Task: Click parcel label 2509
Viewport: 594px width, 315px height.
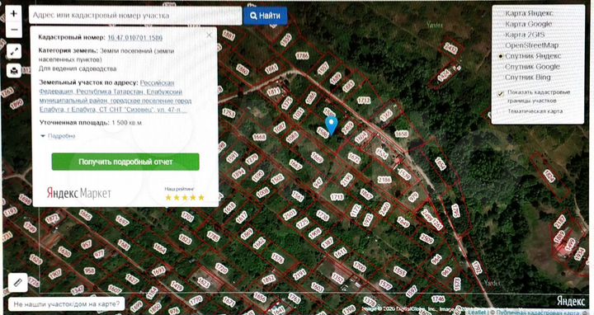Action: tap(427, 238)
